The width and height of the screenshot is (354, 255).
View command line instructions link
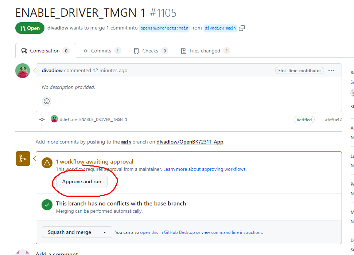pyautogui.click(x=237, y=232)
